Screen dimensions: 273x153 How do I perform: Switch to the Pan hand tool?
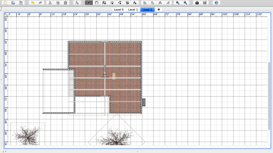97,3
